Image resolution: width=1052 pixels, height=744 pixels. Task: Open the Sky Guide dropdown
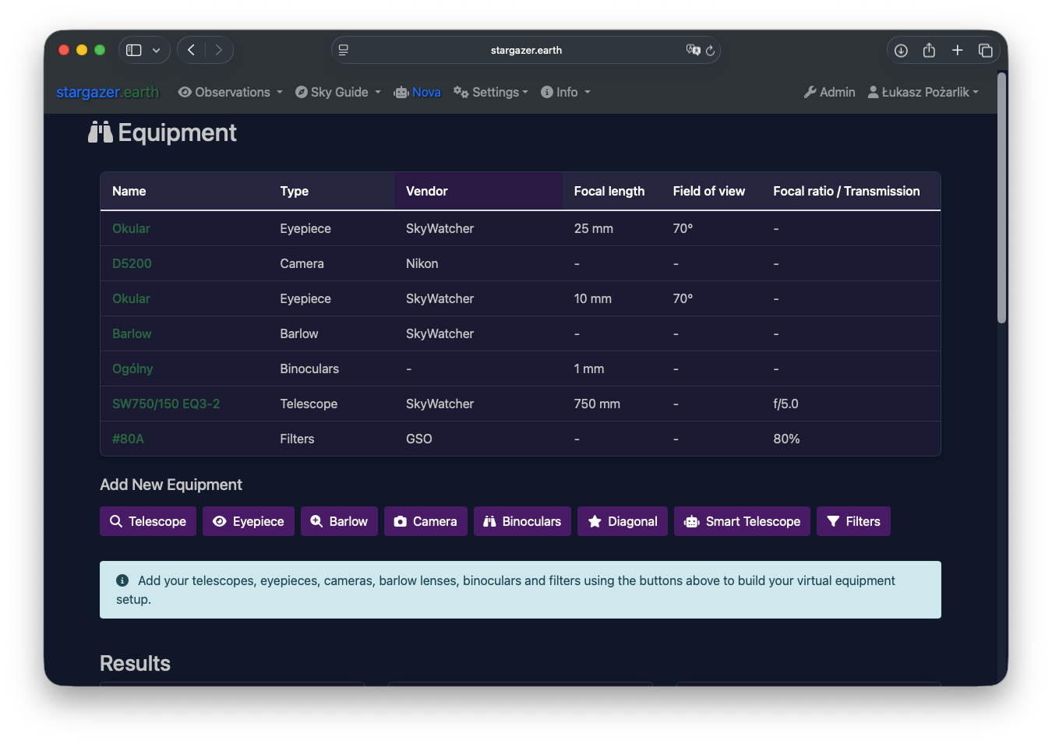pos(338,92)
